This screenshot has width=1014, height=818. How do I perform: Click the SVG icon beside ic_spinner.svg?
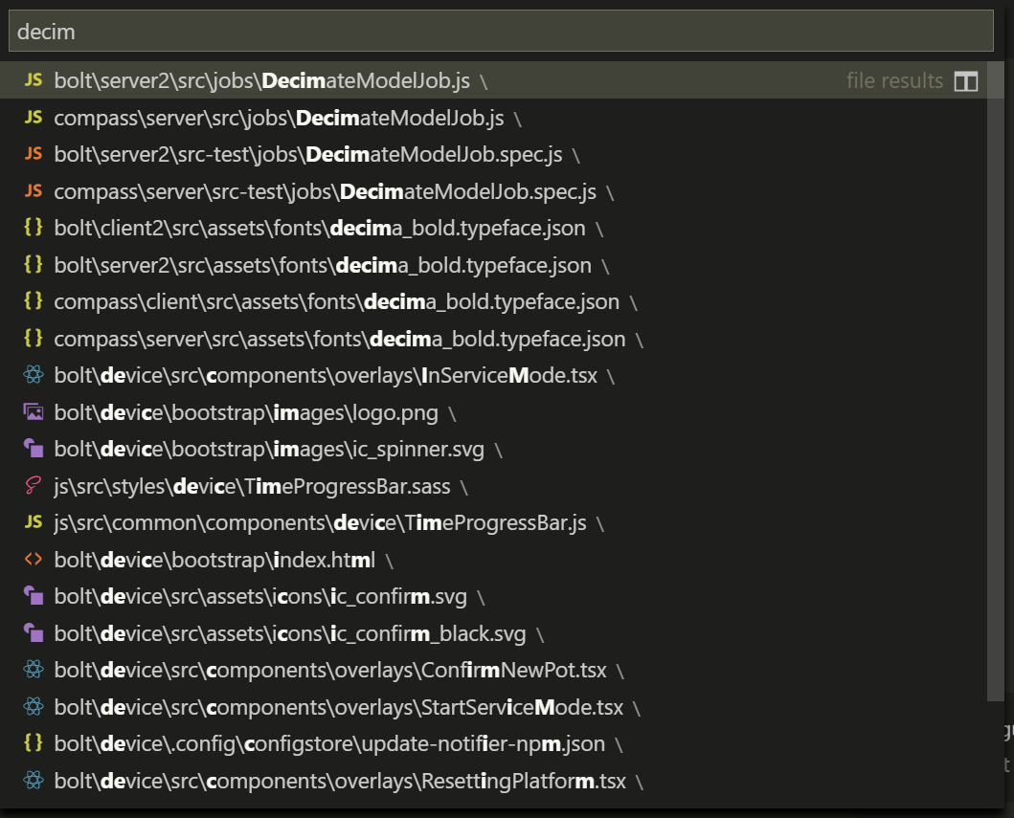pos(33,449)
